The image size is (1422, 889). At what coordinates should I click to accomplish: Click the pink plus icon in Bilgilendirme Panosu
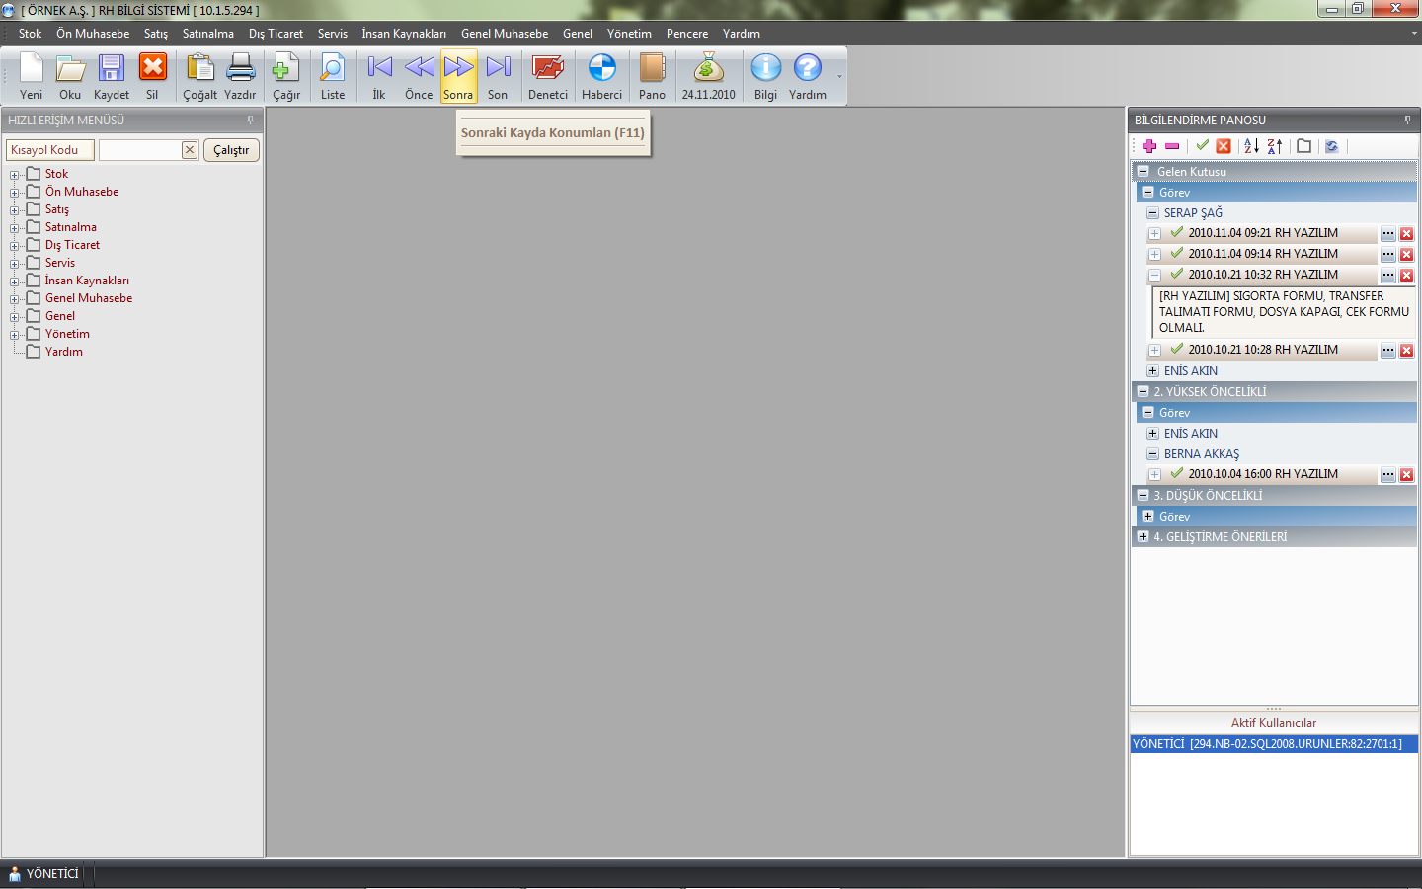pyautogui.click(x=1149, y=146)
